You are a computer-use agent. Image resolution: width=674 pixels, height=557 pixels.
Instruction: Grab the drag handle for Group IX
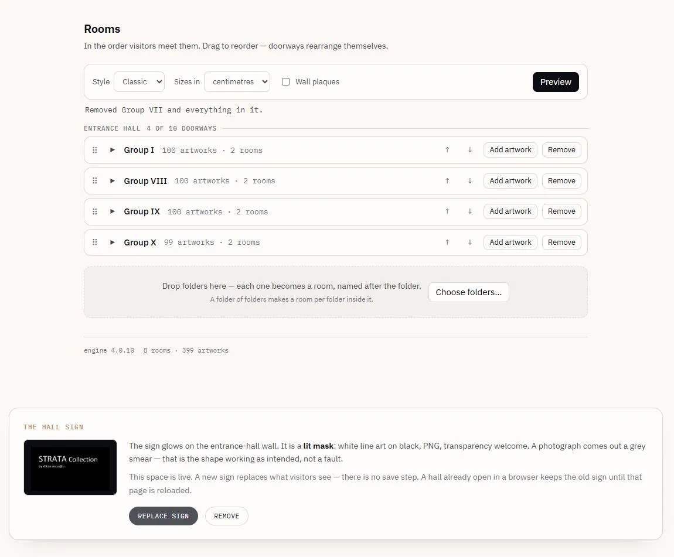(x=95, y=211)
